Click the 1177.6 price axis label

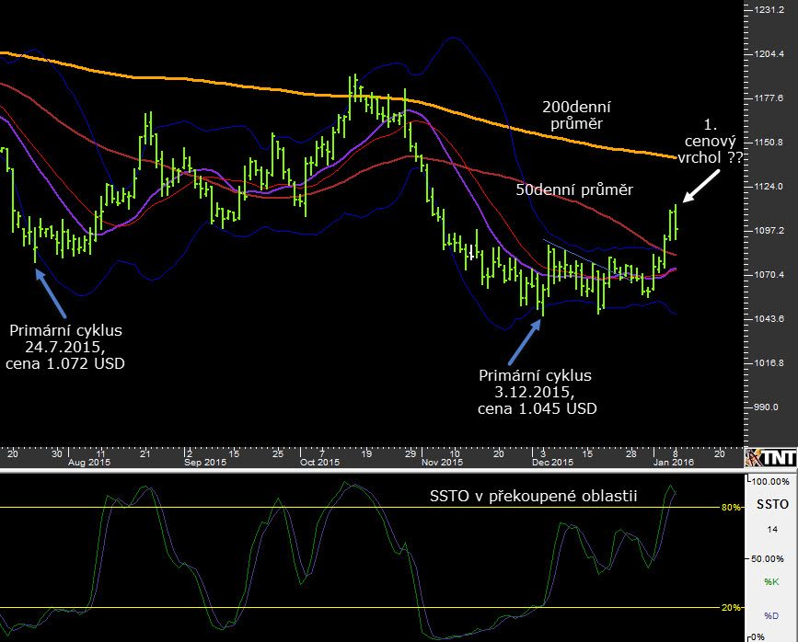tap(769, 98)
